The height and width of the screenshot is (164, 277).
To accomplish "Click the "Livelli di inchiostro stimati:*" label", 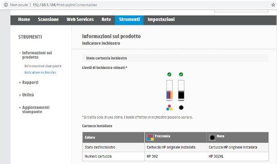I will (104, 68).
